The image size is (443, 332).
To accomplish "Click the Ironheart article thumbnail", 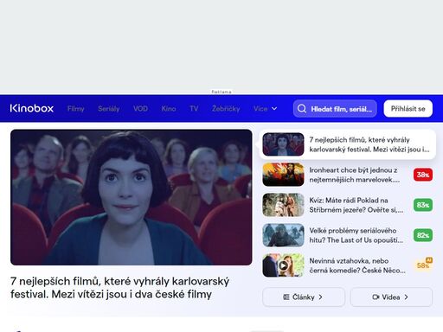I will click(x=283, y=175).
